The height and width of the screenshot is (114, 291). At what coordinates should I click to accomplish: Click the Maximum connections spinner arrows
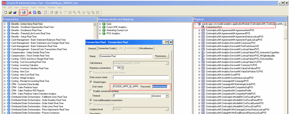123,68
